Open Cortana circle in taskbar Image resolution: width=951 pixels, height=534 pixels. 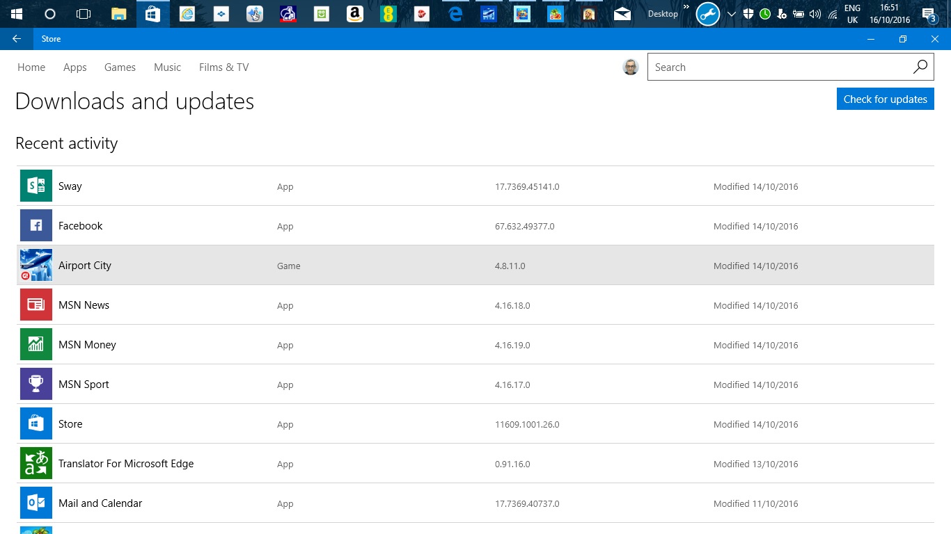50,14
